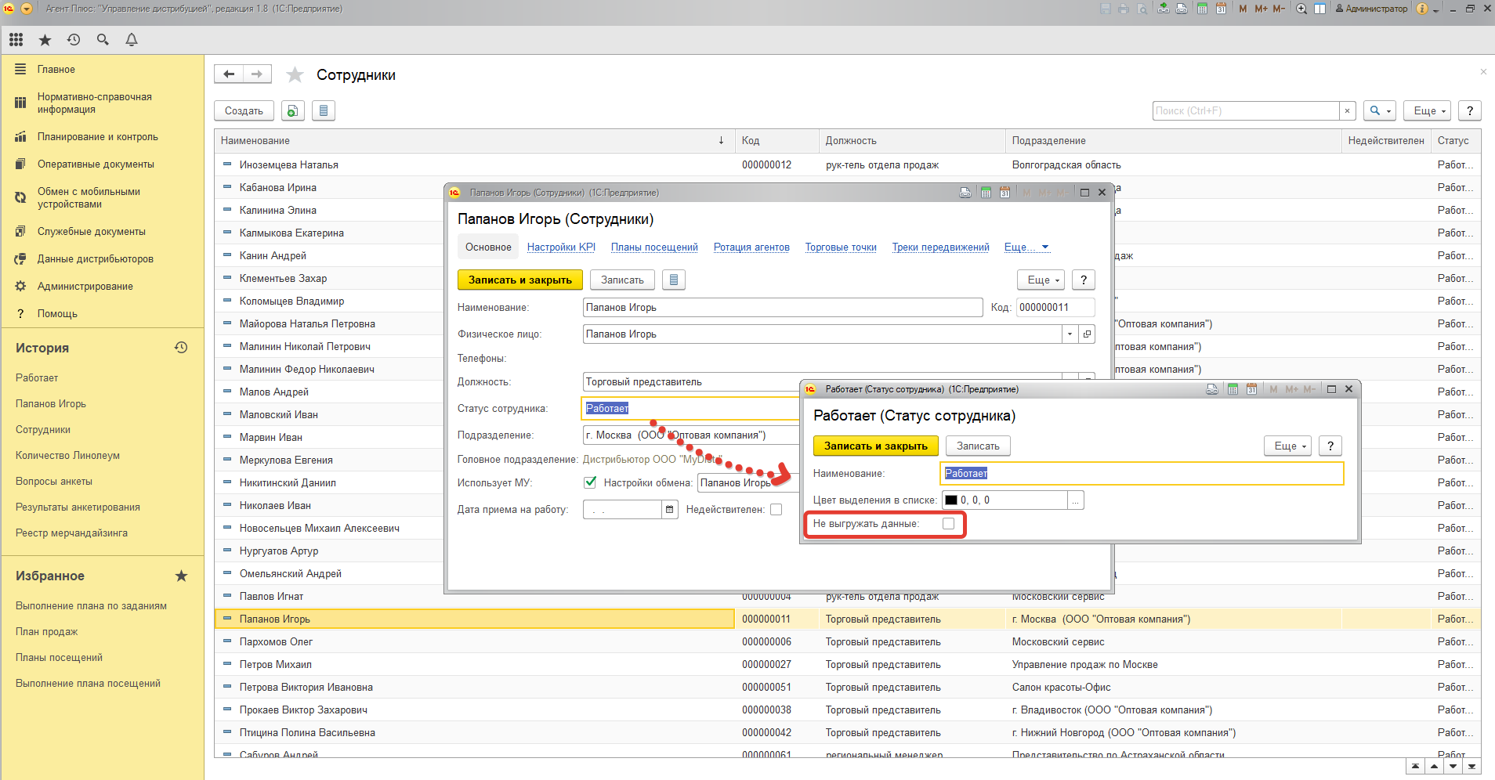
Task: Toggle the Не выгружать данные checkbox
Action: coord(949,524)
